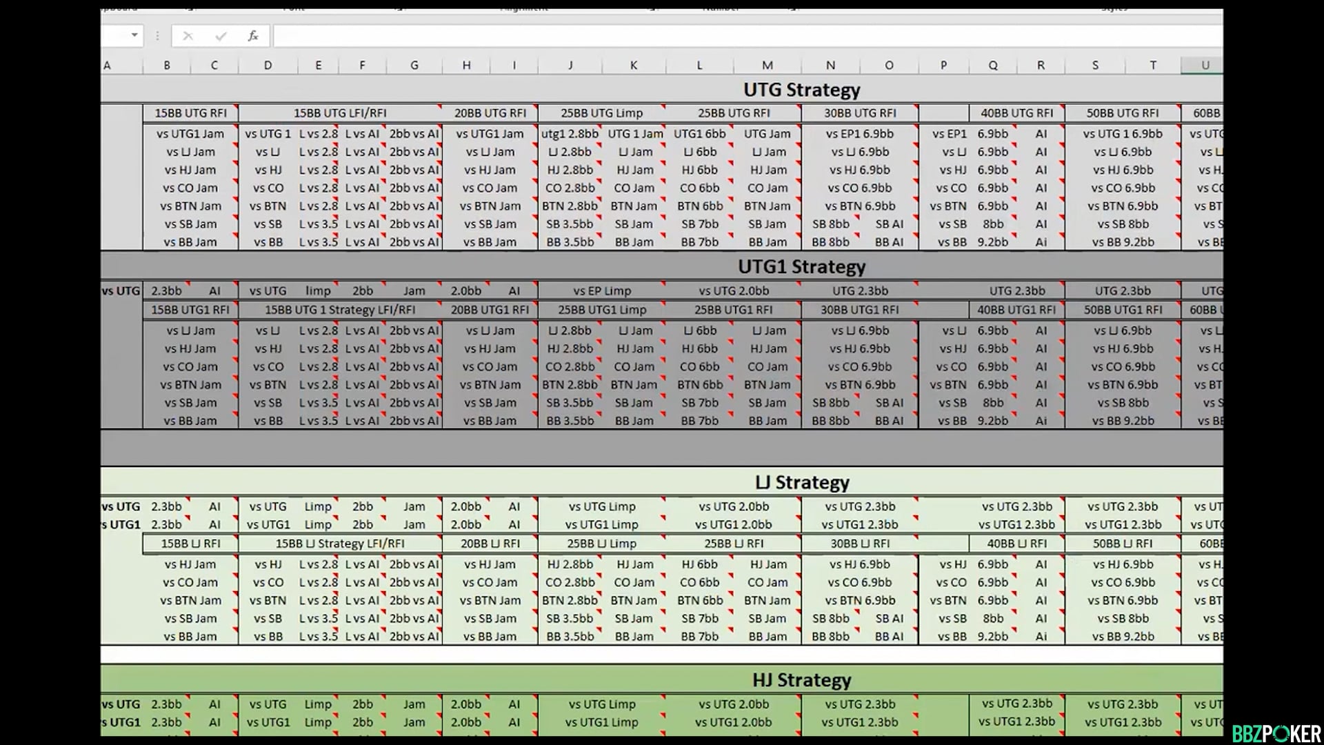
Task: Click the 40BB UTG1 RFI header cell
Action: 1016,310
